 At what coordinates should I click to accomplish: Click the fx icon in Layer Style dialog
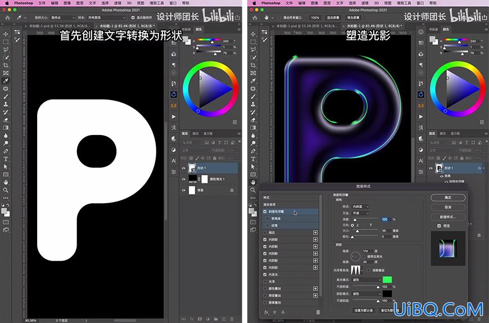pos(266,312)
